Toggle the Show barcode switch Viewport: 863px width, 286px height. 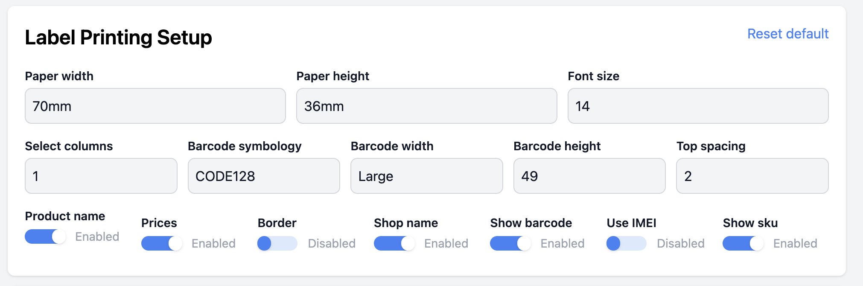pyautogui.click(x=510, y=243)
